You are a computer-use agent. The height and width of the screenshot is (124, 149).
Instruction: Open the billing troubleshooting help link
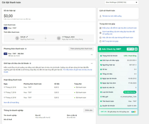119,28
